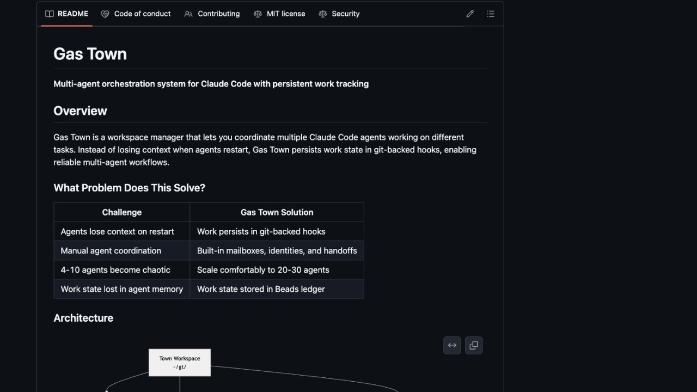Screen dimensions: 697x392
Task: Click the book icon on the README tab
Action: 50,14
